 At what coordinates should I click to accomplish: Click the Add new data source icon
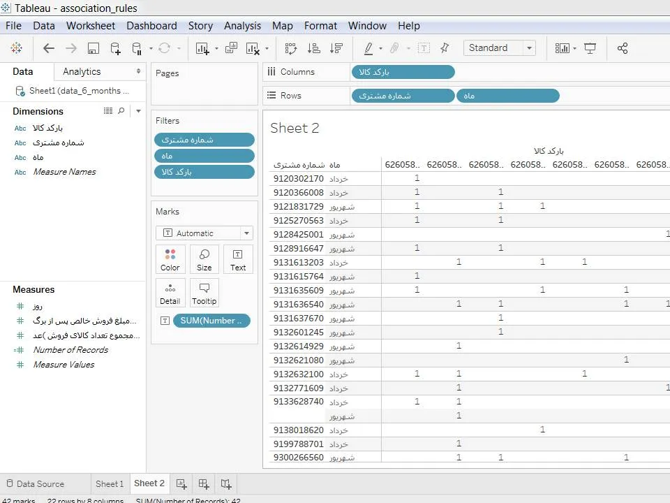[x=115, y=48]
